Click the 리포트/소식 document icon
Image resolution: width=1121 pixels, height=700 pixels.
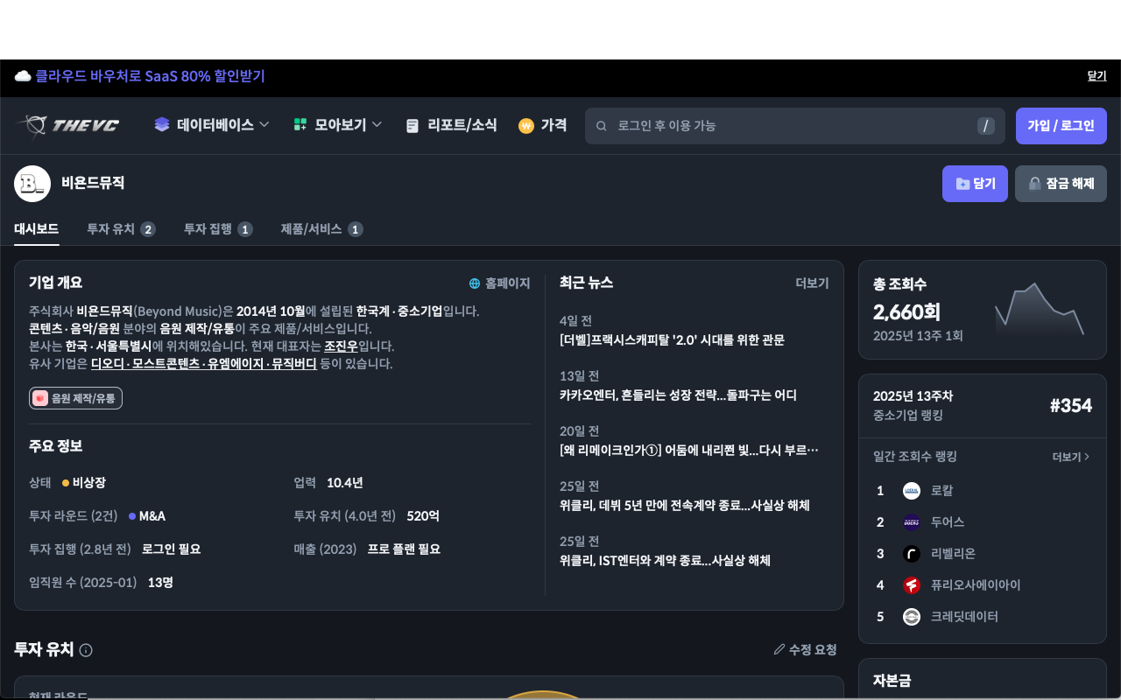412,126
